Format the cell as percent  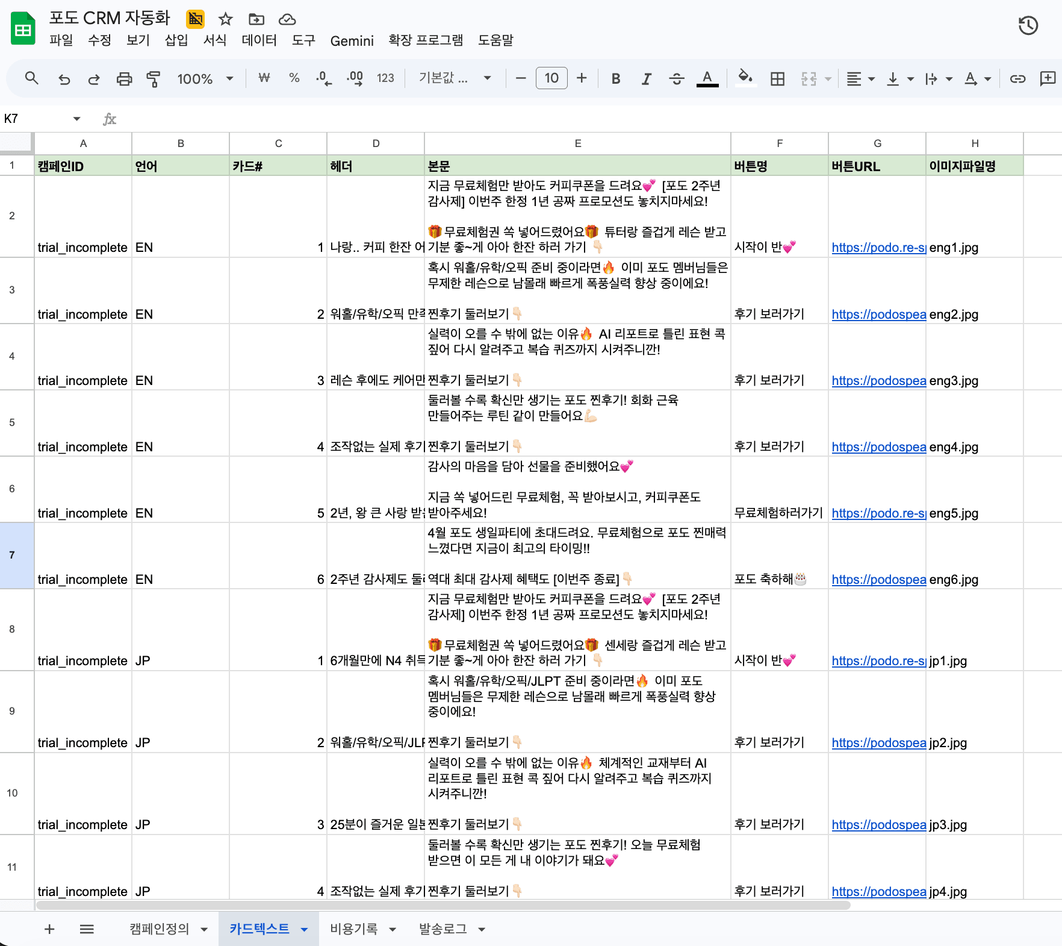(294, 78)
